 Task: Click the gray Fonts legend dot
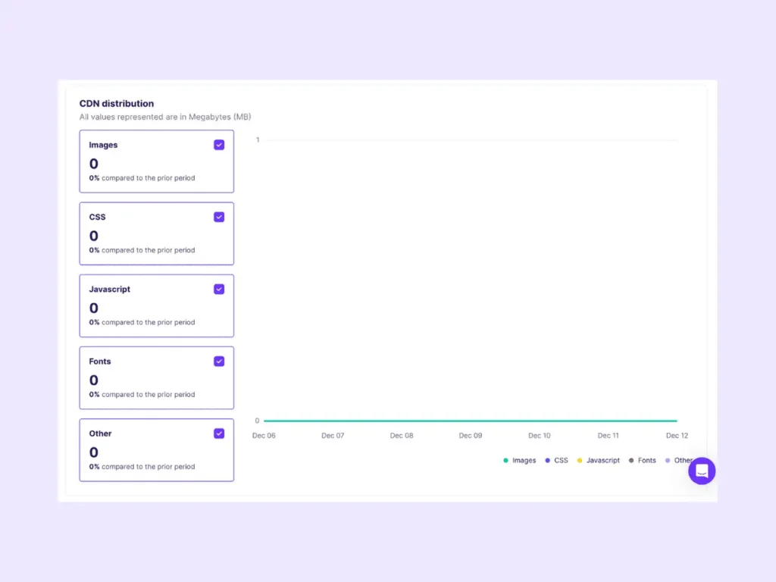pyautogui.click(x=630, y=460)
